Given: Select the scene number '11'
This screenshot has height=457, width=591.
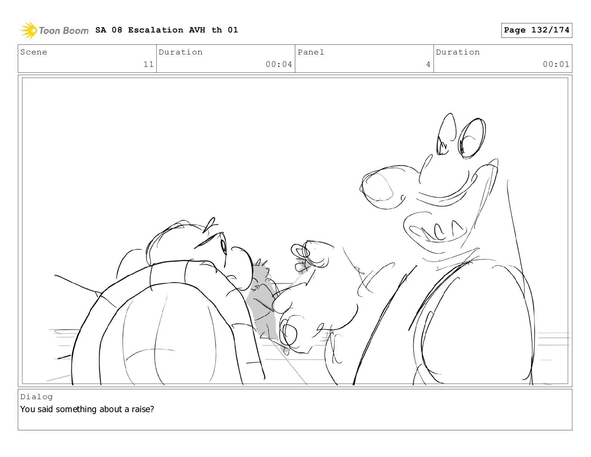Looking at the screenshot, I should [148, 64].
